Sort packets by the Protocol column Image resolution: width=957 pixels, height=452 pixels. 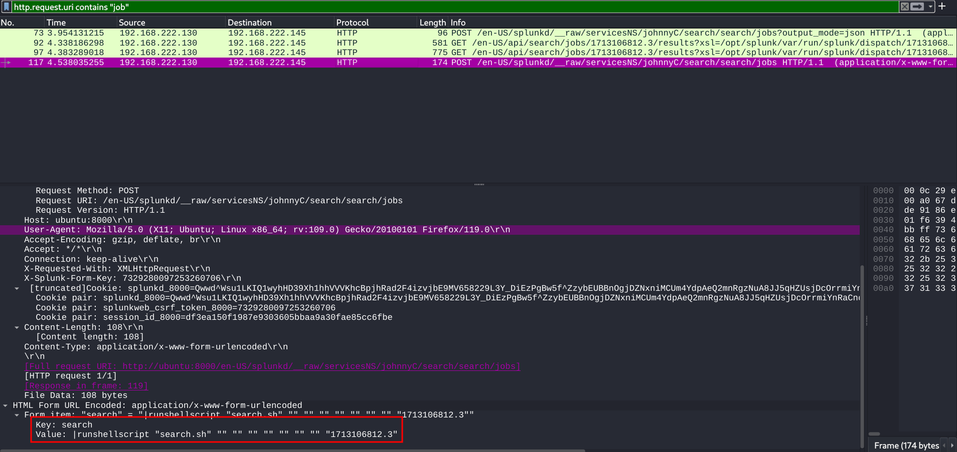coord(352,23)
